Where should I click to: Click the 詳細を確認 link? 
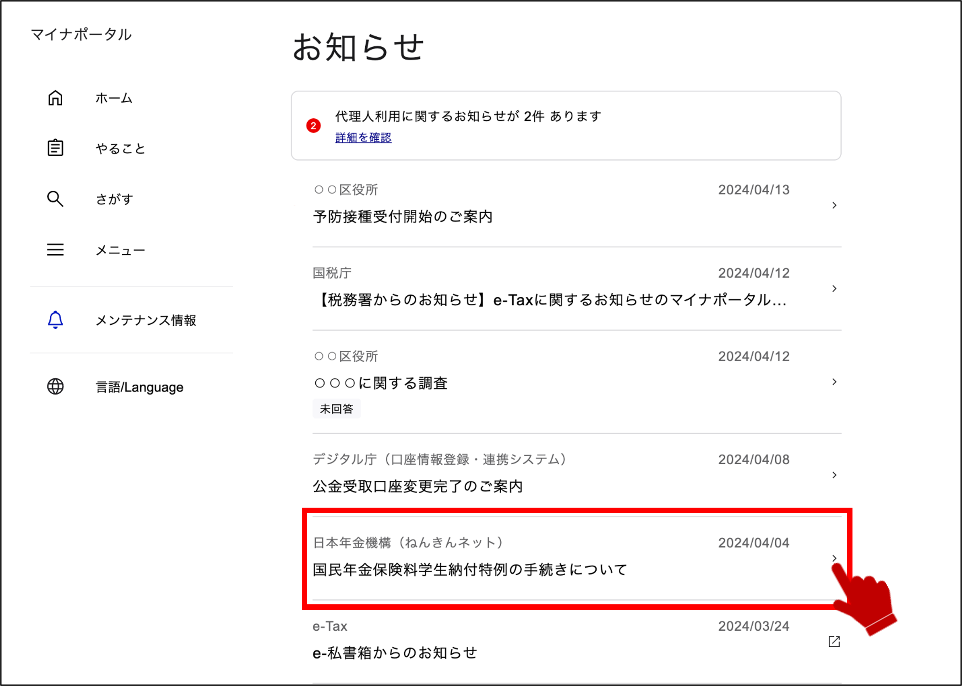point(363,138)
